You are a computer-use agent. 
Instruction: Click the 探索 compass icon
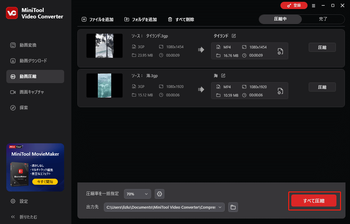[13, 108]
